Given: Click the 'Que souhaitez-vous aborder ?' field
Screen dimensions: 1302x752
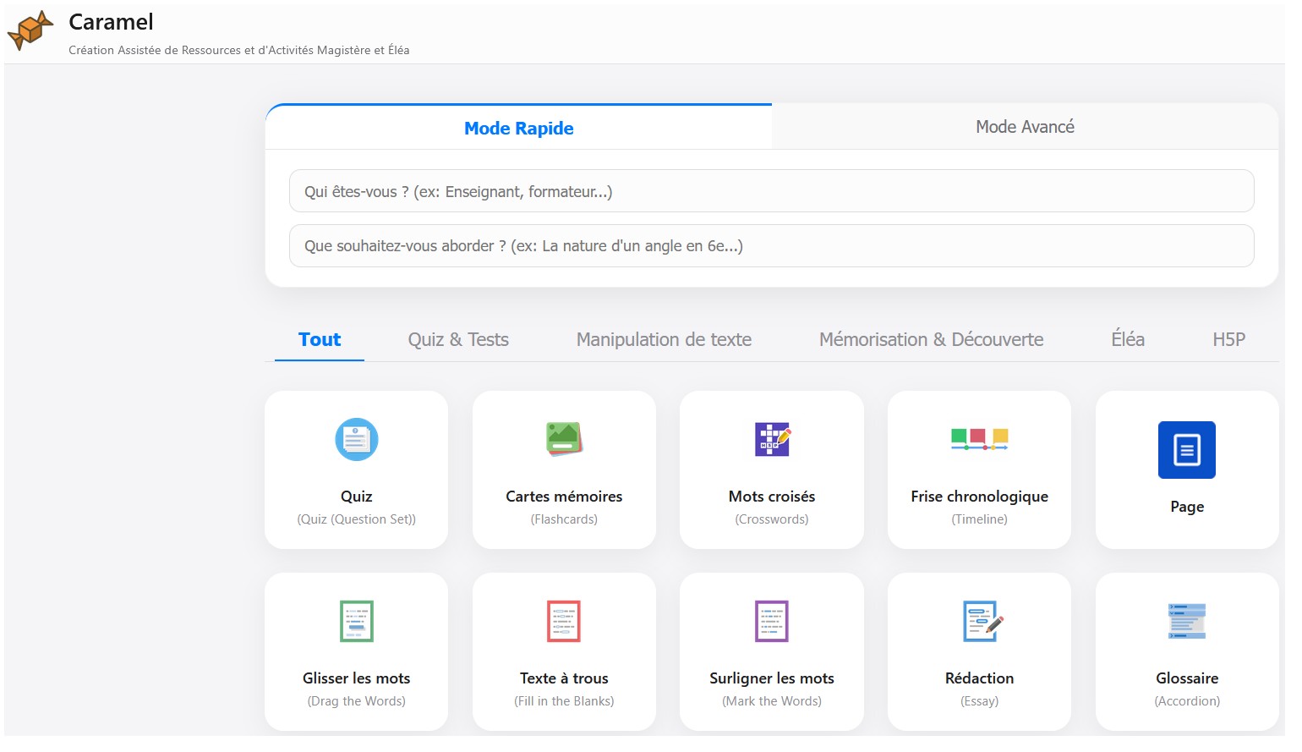Looking at the screenshot, I should tap(771, 246).
